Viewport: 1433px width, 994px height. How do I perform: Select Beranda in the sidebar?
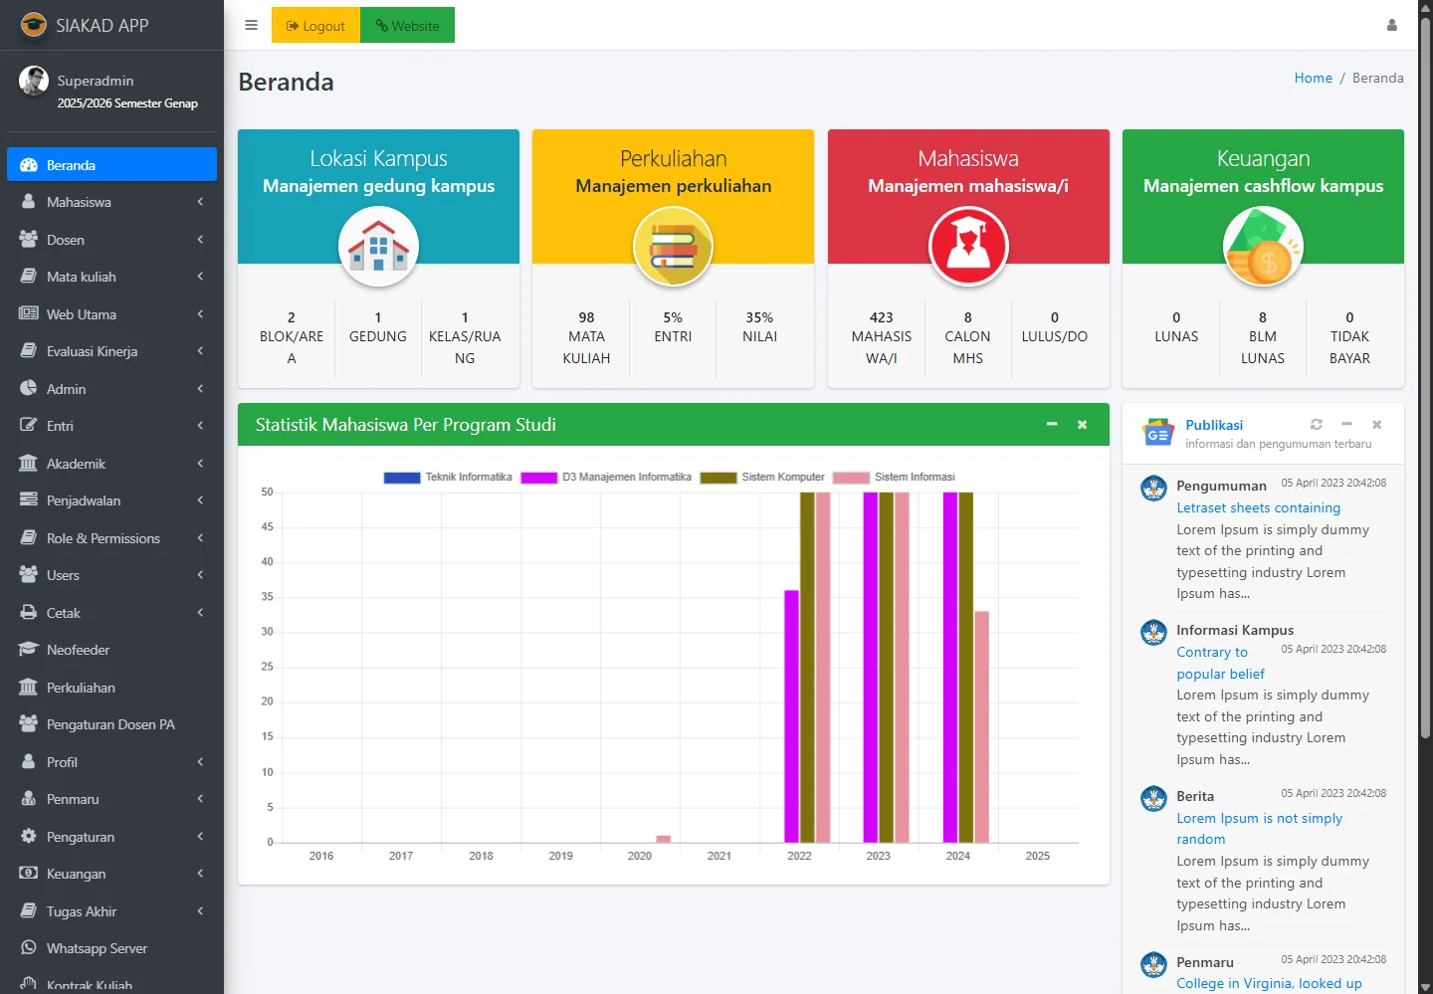[x=111, y=165]
